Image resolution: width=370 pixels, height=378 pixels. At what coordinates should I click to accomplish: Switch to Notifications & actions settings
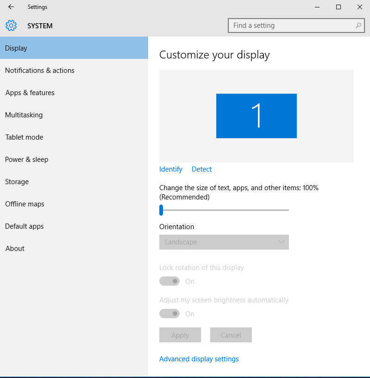pyautogui.click(x=39, y=70)
